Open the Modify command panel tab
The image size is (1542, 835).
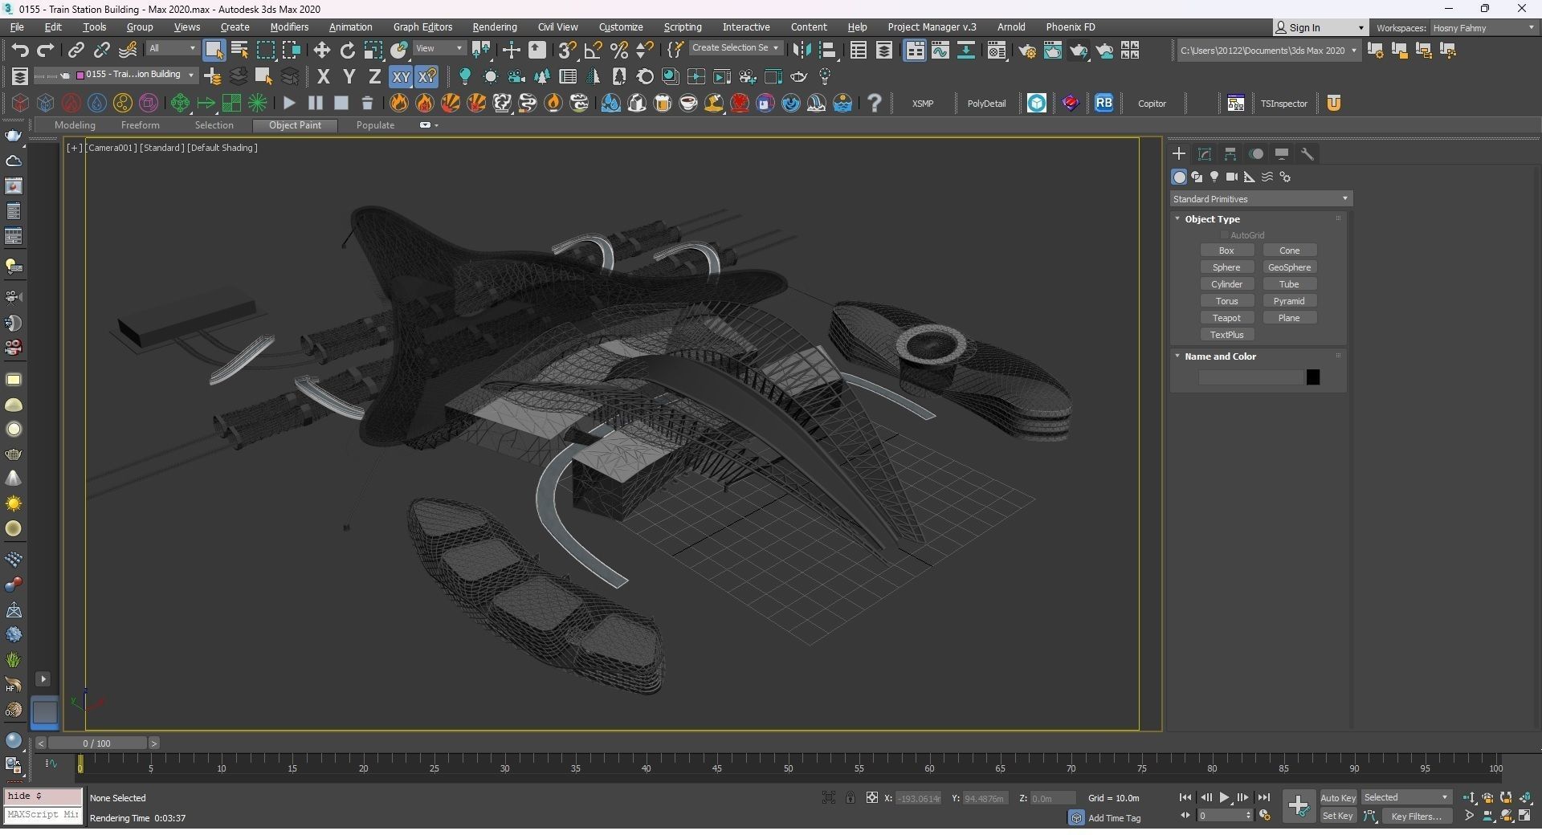coord(1205,154)
